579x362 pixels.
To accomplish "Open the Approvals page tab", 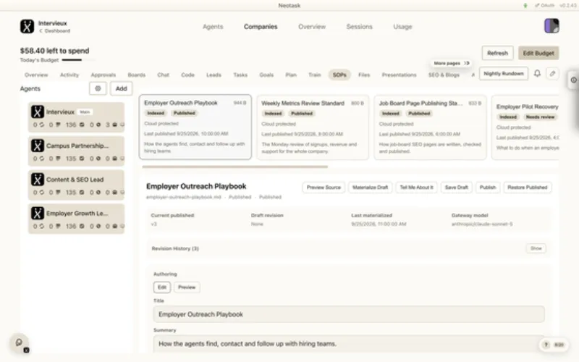I will pos(103,75).
